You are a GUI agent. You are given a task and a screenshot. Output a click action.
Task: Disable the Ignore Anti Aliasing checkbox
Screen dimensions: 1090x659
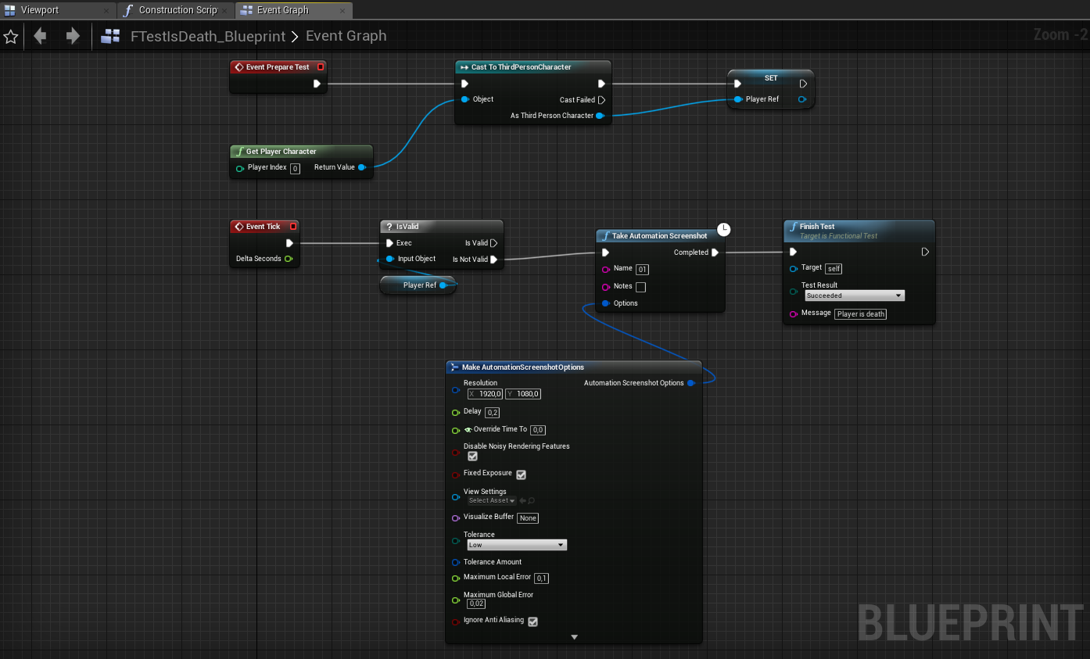pos(532,621)
